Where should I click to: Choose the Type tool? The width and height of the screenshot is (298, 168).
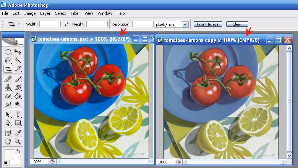(x=18, y=114)
